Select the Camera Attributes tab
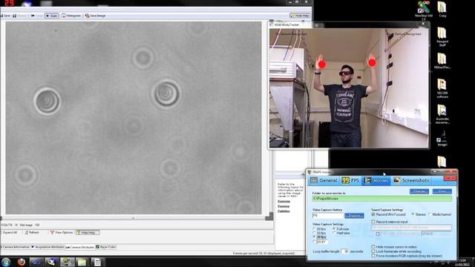 click(80, 247)
